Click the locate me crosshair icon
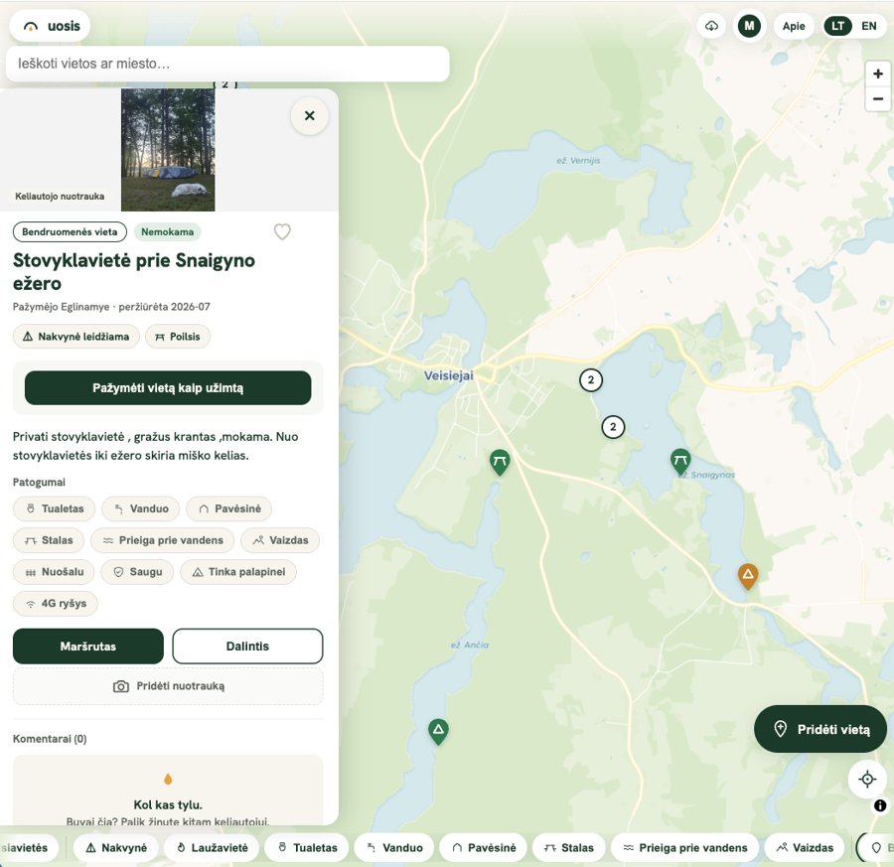 click(867, 779)
